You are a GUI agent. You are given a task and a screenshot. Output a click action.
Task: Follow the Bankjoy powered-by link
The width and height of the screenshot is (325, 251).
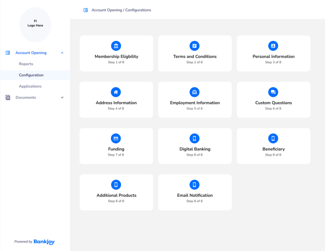(x=44, y=242)
